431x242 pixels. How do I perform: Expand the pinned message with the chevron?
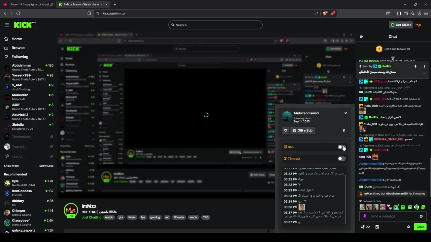424,73
